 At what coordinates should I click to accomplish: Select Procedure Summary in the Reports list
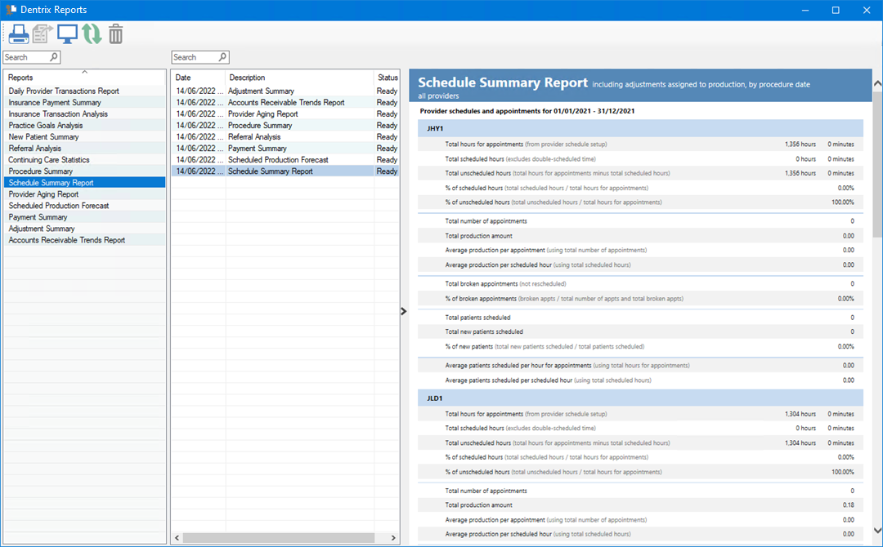pyautogui.click(x=85, y=171)
